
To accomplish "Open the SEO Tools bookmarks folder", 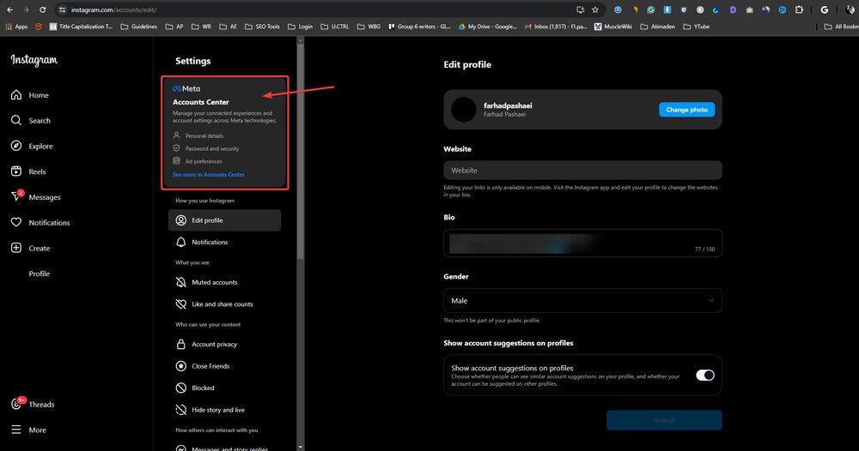I will [x=262, y=27].
